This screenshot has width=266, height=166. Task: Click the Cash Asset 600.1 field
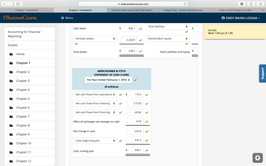129,29
